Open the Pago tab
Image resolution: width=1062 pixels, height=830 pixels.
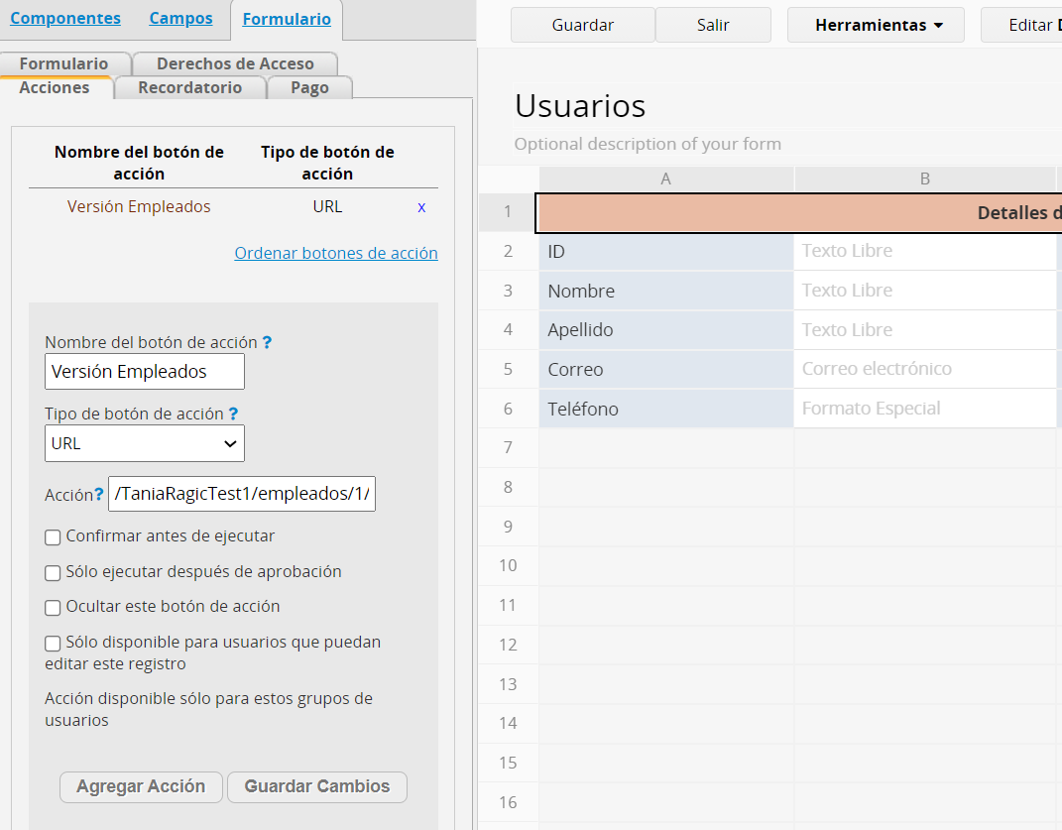pyautogui.click(x=309, y=87)
